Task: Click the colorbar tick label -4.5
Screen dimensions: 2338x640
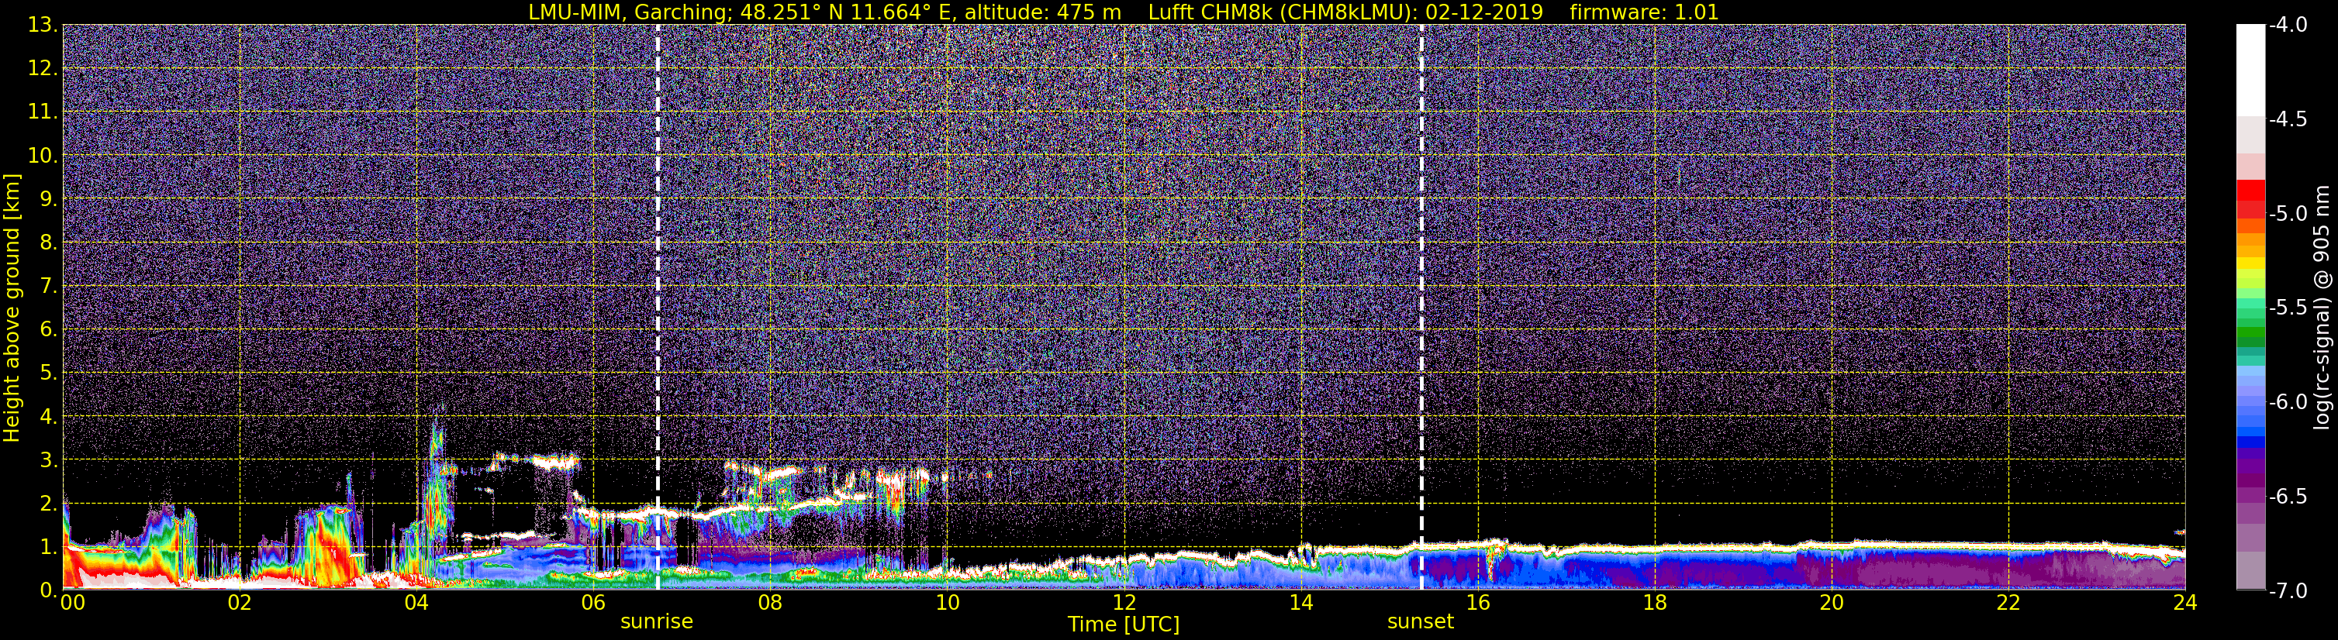Action: 2287,119
